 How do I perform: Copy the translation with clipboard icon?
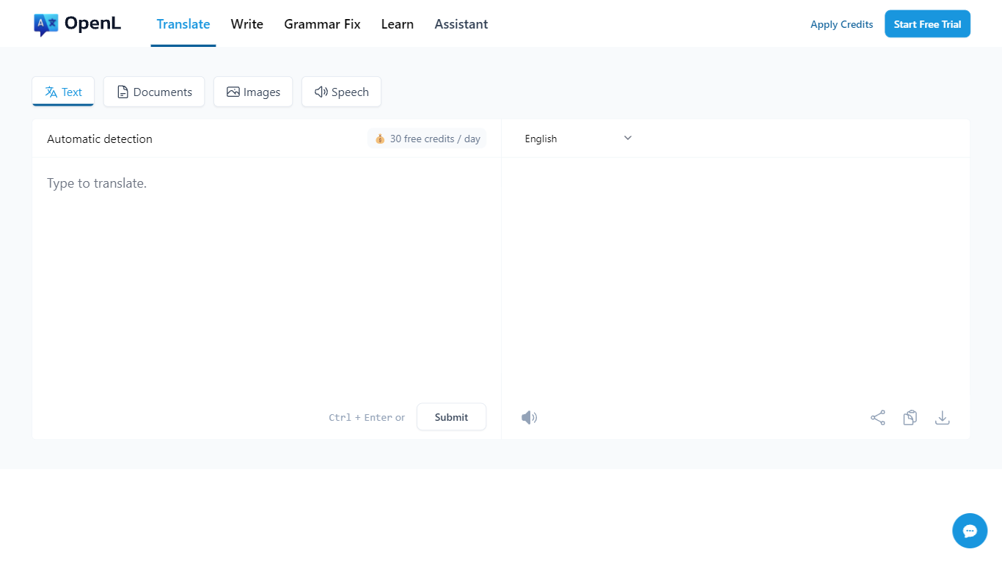(x=910, y=418)
